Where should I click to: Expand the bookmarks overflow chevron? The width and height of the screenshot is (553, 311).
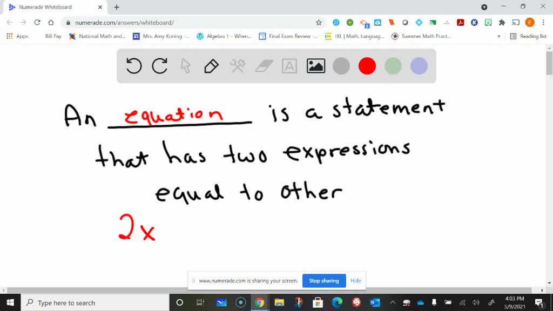coord(498,36)
